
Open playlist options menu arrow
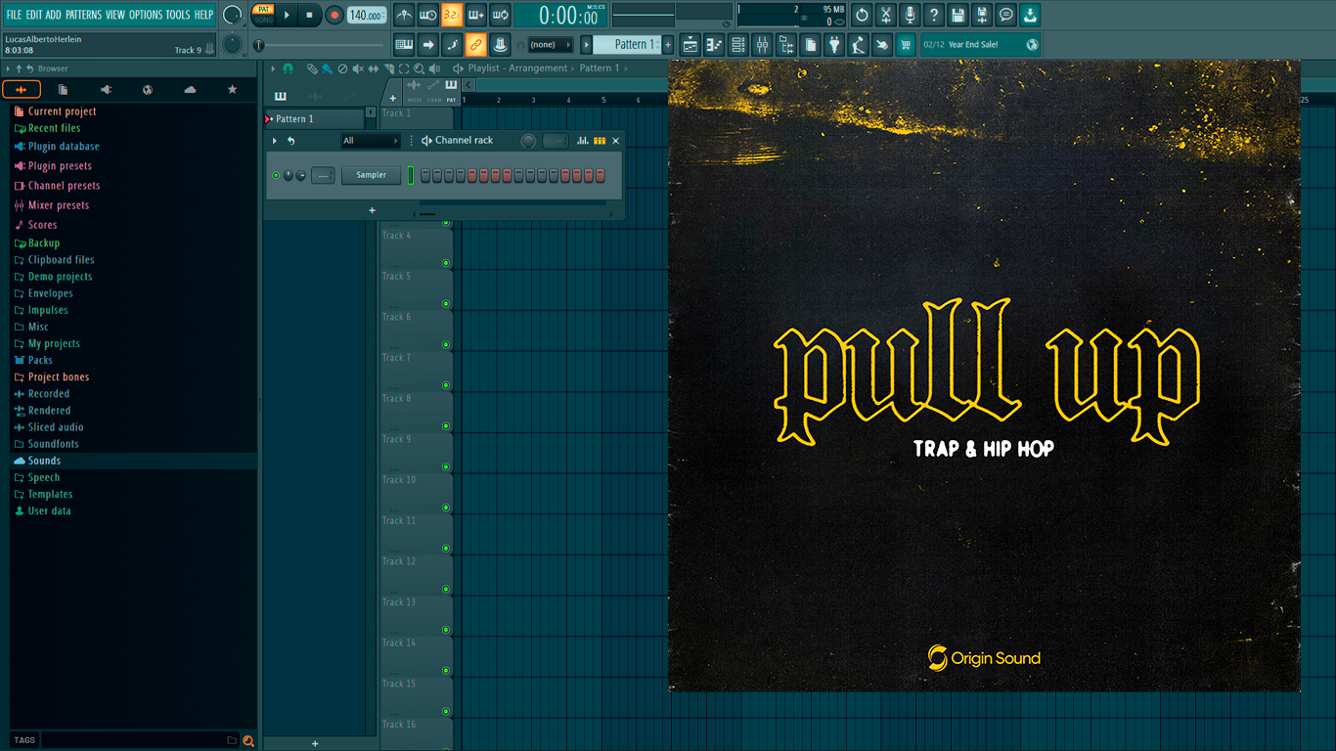273,68
